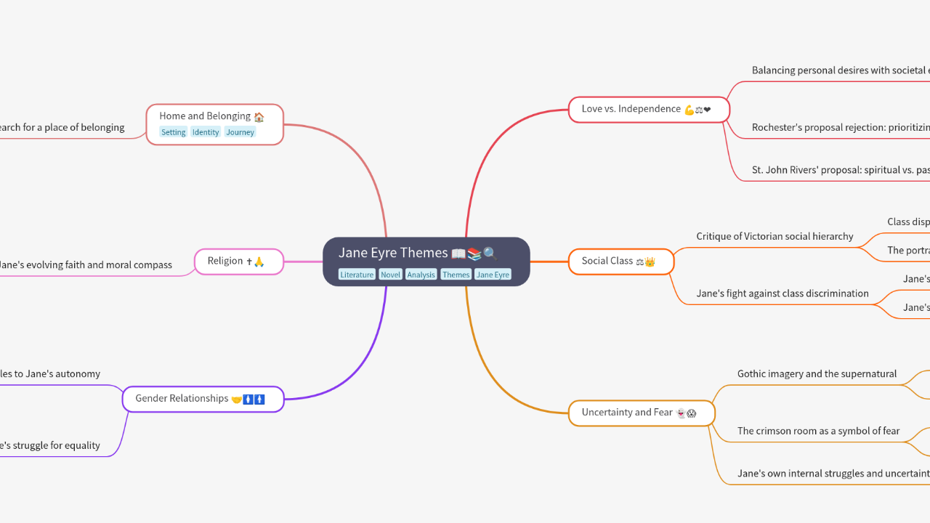
Task: Click the crown emoji on Social Class node
Action: pyautogui.click(x=650, y=261)
